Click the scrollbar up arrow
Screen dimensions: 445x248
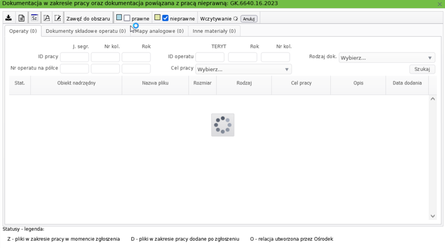point(433,99)
